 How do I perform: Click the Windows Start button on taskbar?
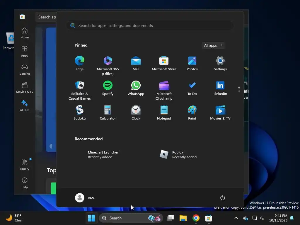(91, 218)
